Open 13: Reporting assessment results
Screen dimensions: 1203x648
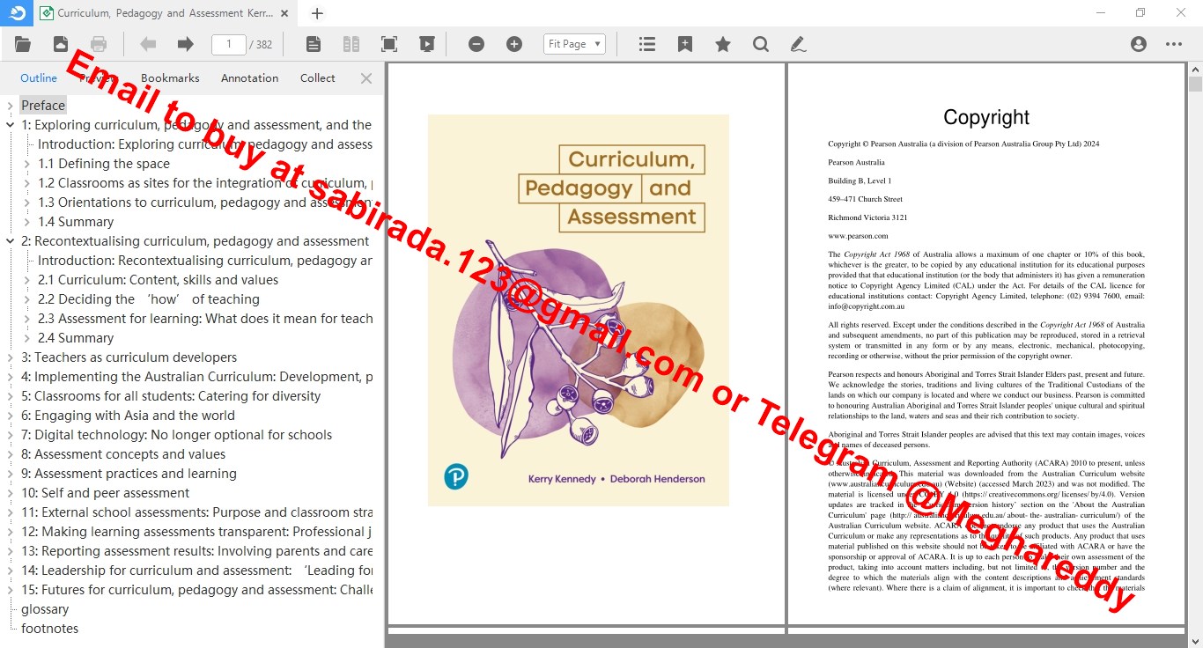pyautogui.click(x=196, y=551)
